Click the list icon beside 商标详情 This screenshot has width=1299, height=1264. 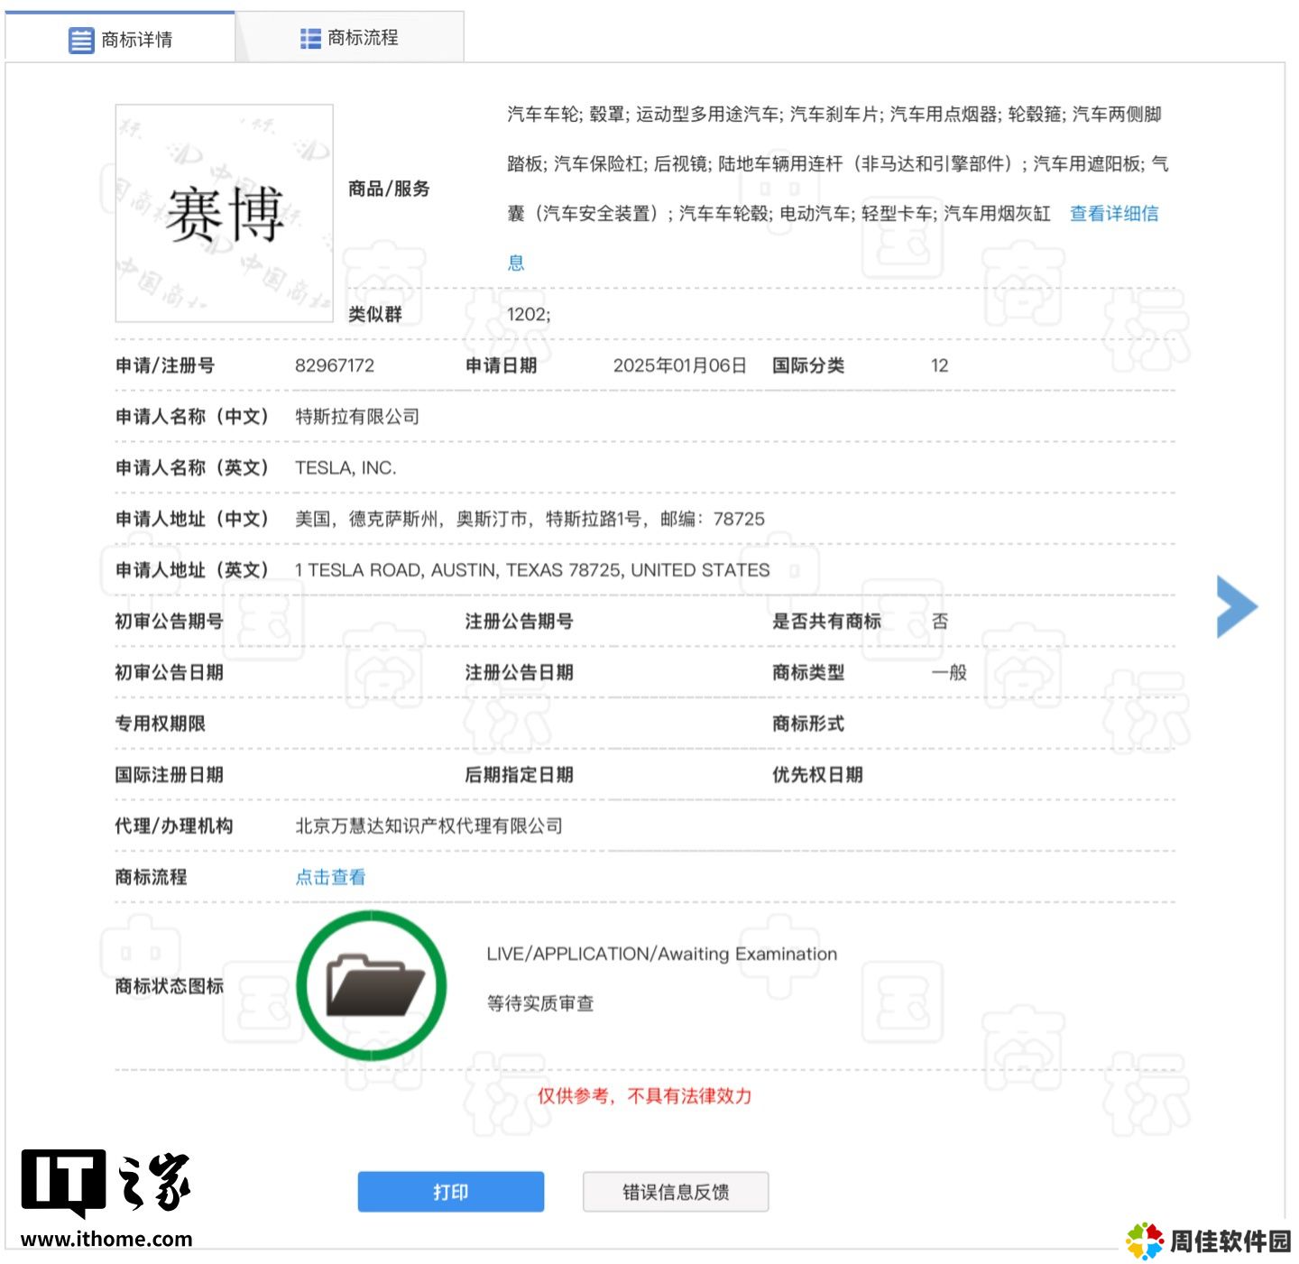click(81, 40)
